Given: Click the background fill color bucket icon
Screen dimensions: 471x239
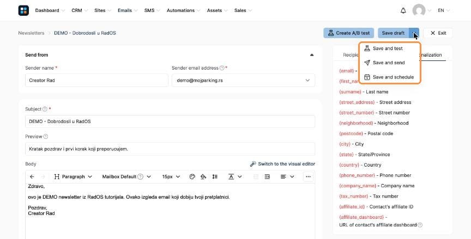Looking at the screenshot, I should click(x=203, y=176).
